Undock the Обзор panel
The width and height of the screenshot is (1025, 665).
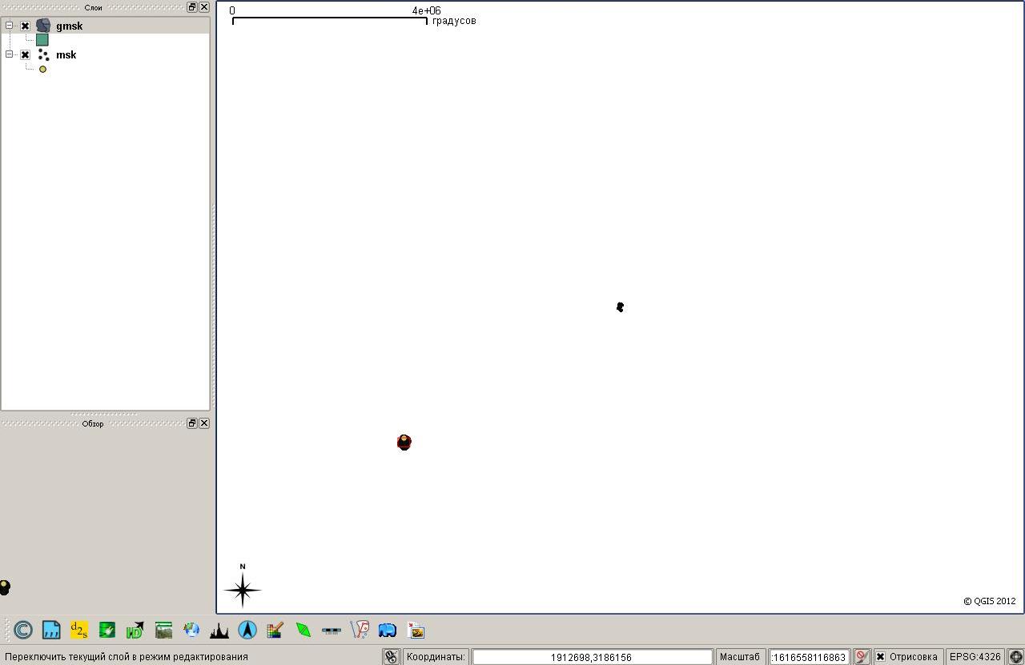point(192,423)
